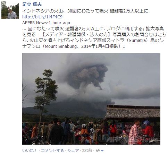The image size is (168, 154).
Task: Click the poster's profile picture thumbnail
Action: [x=10, y=10]
